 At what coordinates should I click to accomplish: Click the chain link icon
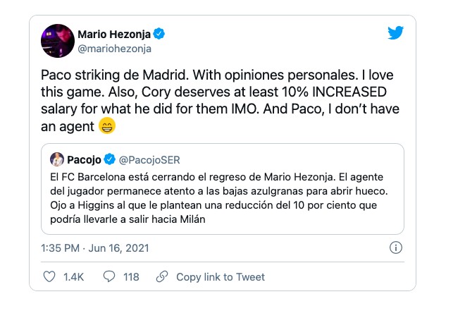point(163,277)
